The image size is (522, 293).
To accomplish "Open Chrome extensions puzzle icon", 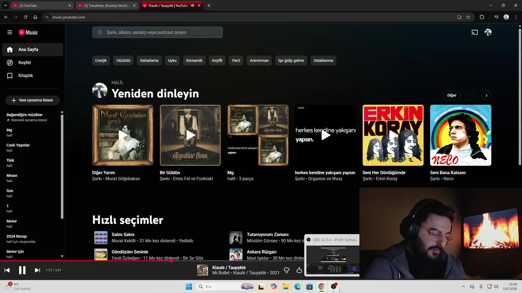I will 482,17.
